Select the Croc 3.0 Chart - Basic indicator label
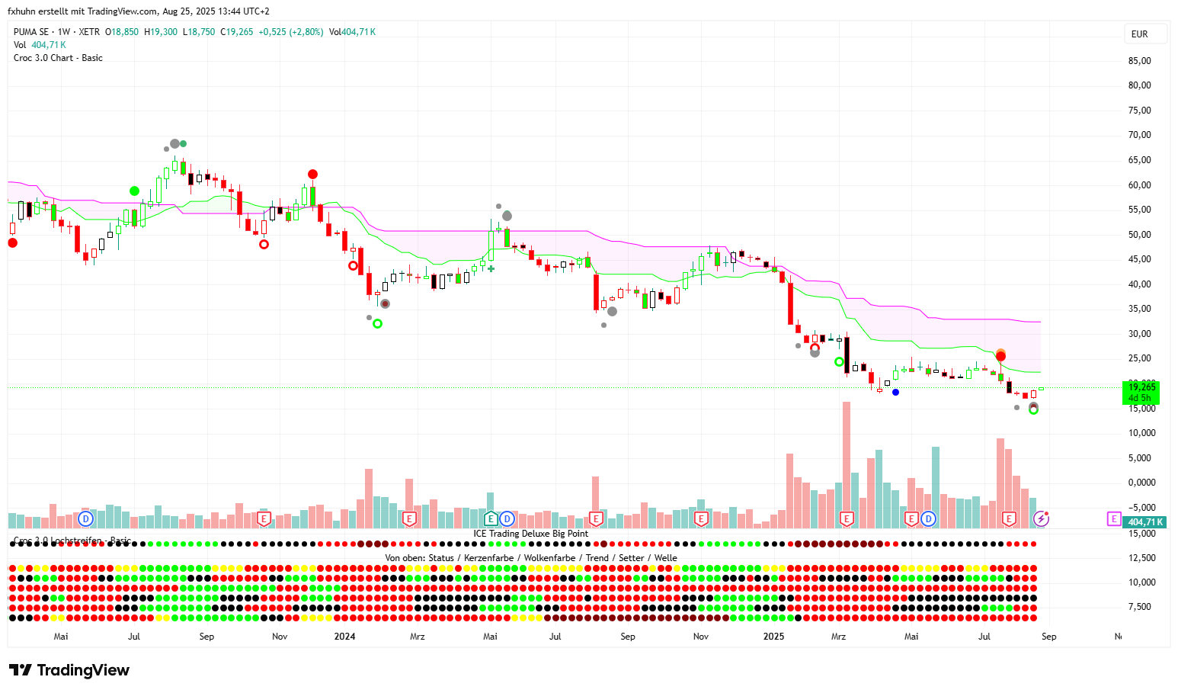 (x=58, y=58)
